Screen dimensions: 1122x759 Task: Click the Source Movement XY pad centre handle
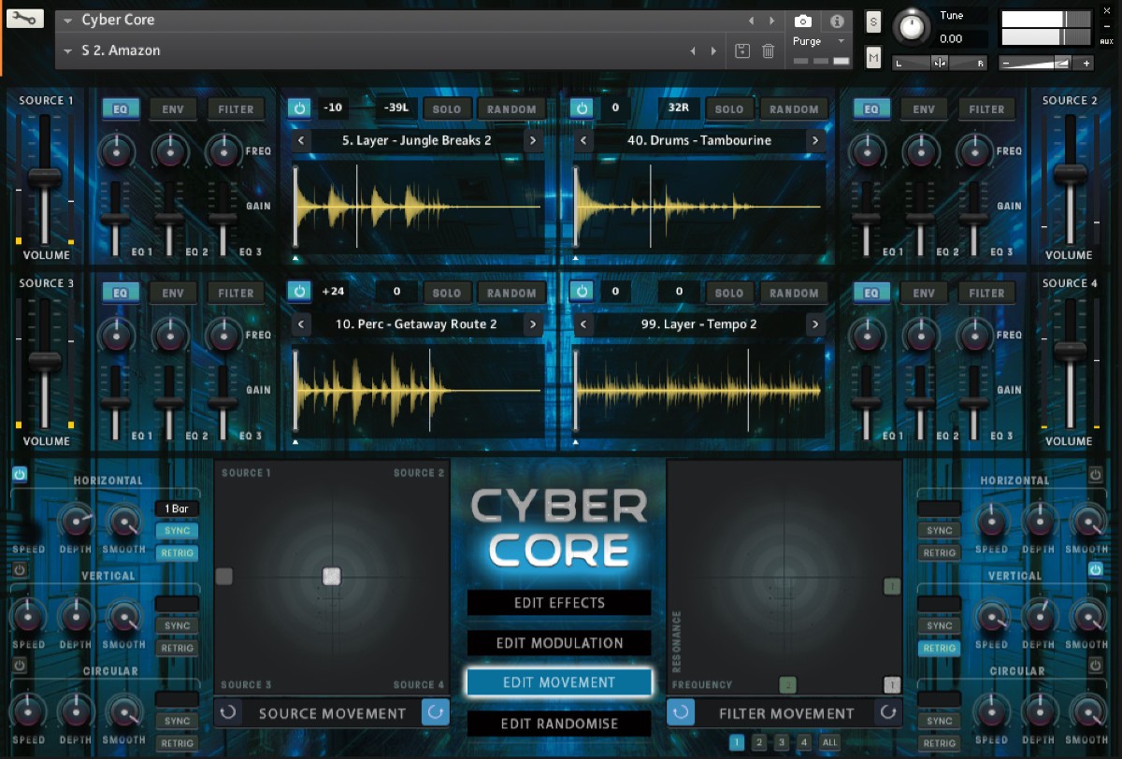pyautogui.click(x=331, y=577)
